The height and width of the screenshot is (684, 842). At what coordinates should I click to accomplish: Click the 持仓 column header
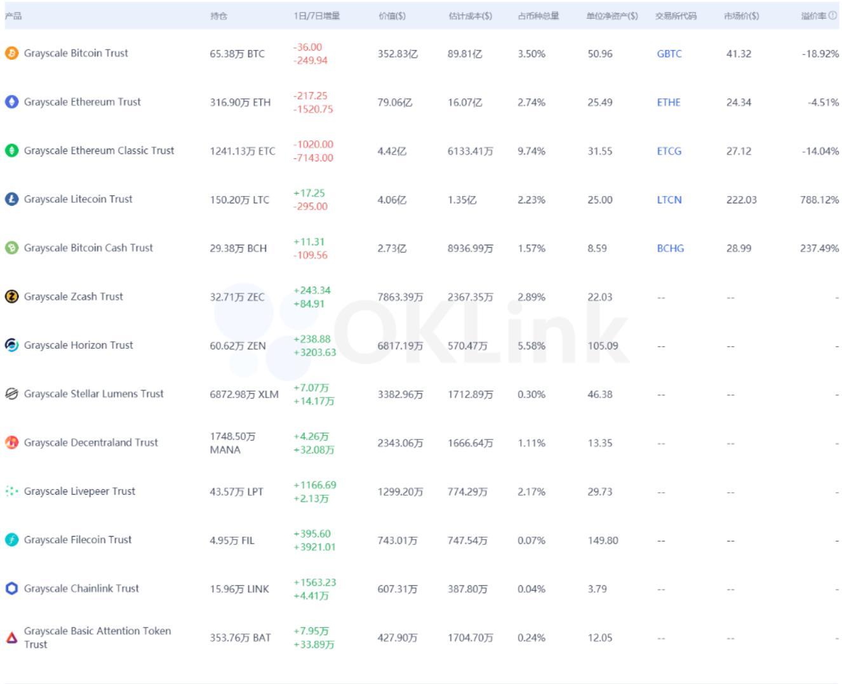[219, 16]
